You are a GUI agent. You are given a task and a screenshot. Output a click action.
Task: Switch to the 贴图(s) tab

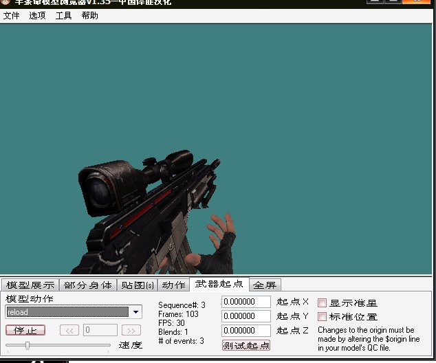click(138, 285)
